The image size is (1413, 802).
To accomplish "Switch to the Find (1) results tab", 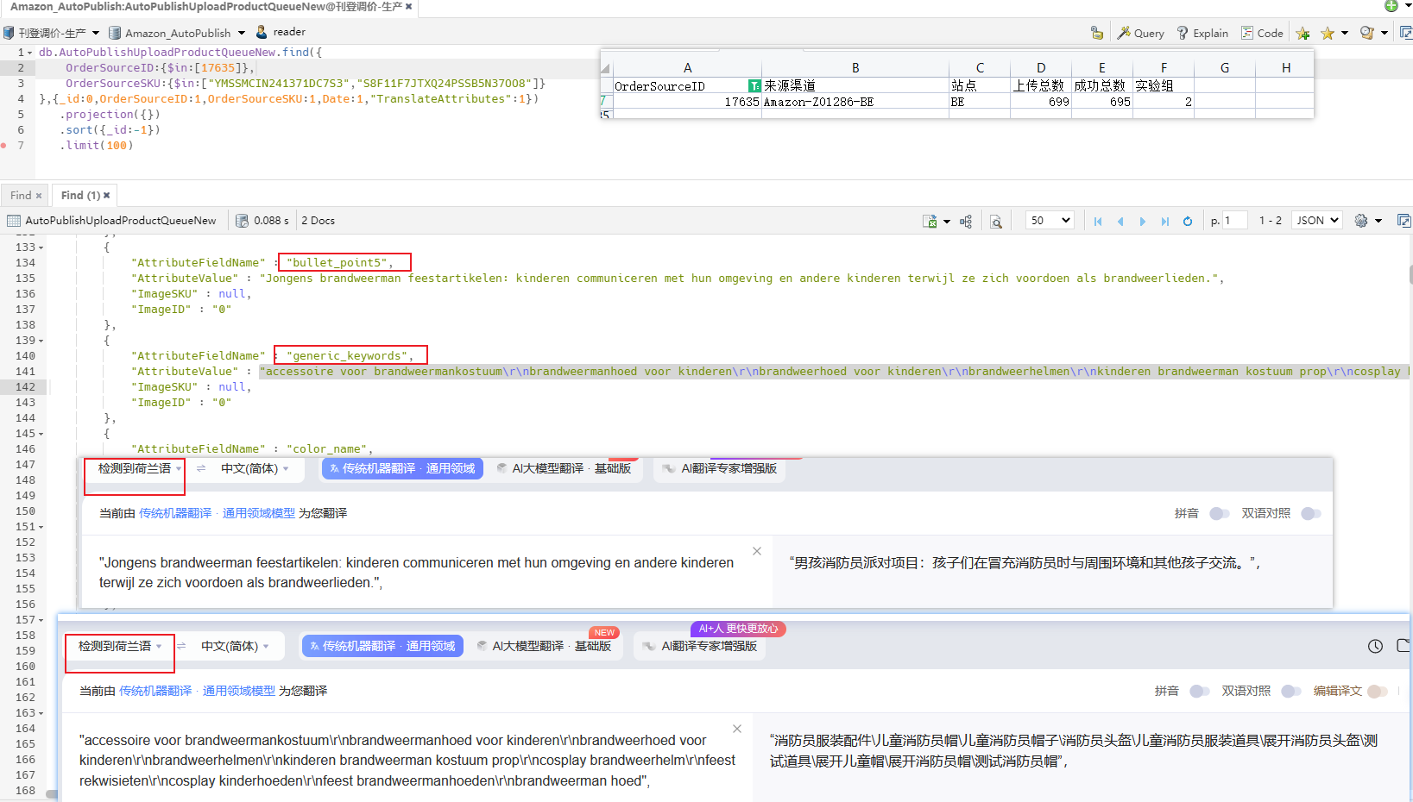I will [x=85, y=195].
